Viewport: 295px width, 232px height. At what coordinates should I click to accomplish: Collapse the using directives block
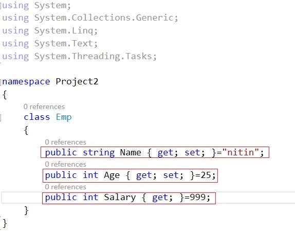[1, 6]
